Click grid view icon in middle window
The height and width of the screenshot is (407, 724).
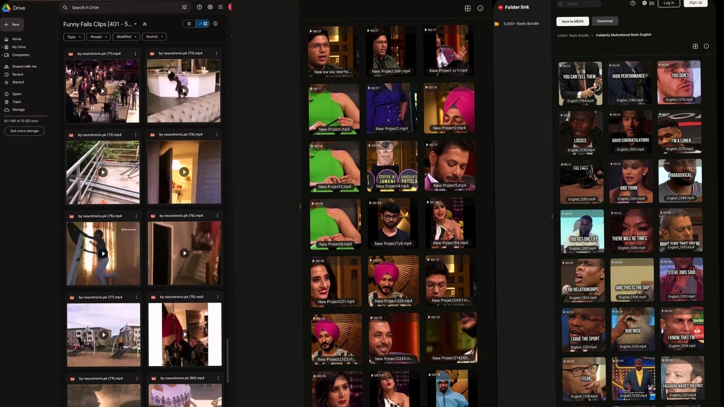pos(467,8)
